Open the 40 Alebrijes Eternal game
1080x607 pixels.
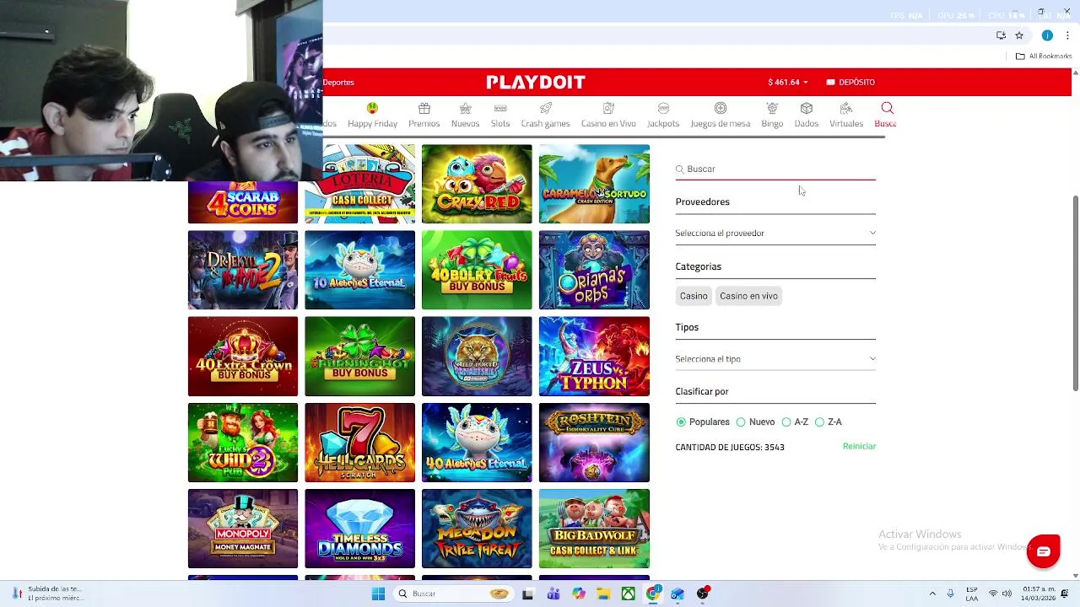pyautogui.click(x=477, y=443)
